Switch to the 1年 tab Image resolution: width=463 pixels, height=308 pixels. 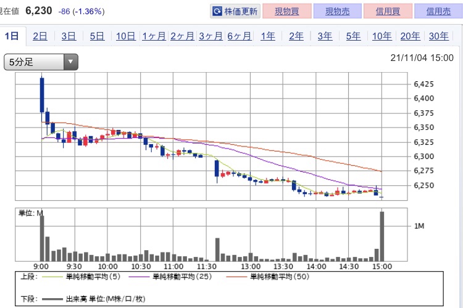point(267,36)
